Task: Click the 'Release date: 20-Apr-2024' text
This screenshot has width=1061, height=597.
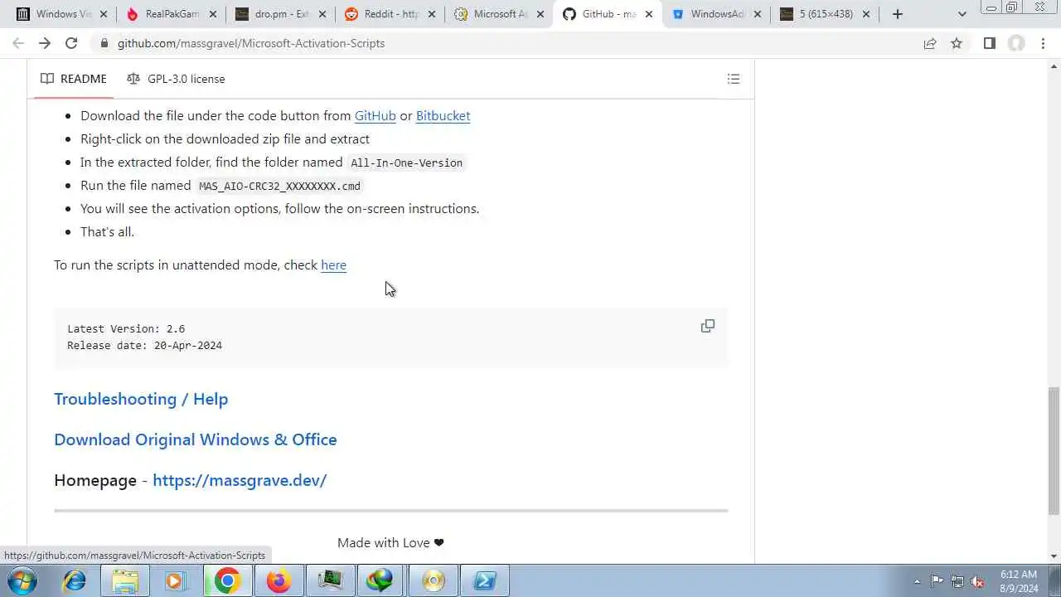Action: click(144, 346)
